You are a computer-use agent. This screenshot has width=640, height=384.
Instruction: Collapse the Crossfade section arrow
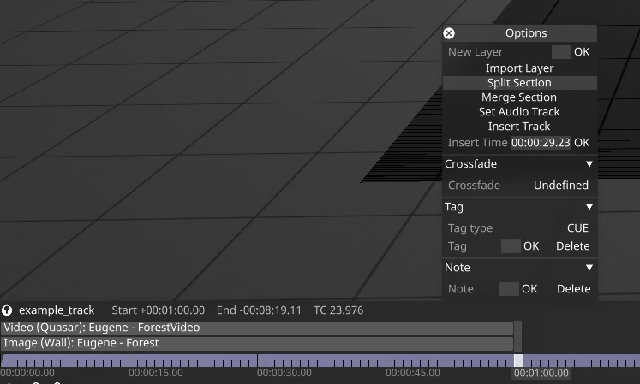tap(589, 164)
